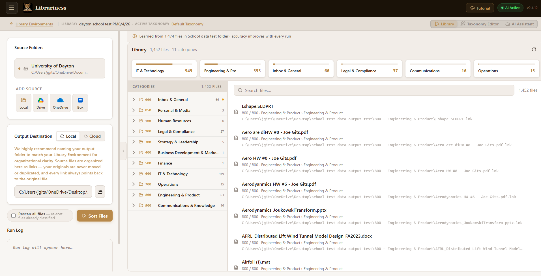This screenshot has width=541, height=276.
Task: Click folder icon of Inbox & General category
Action: [x=141, y=99]
